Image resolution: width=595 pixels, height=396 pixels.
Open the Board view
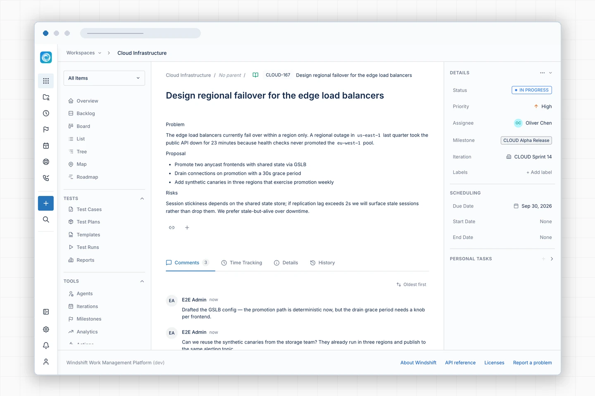pyautogui.click(x=83, y=126)
